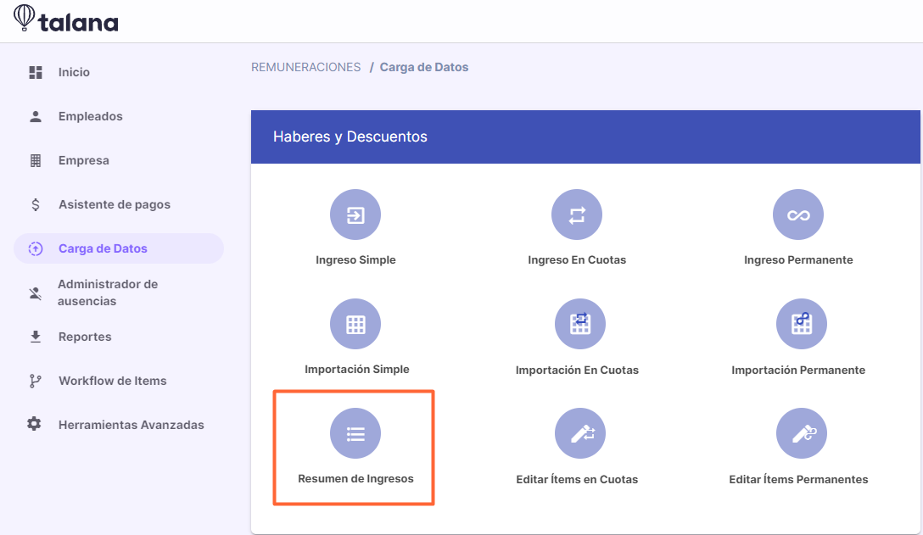Viewport: 923px width, 535px height.
Task: Open the Reportes menu item
Action: [85, 337]
